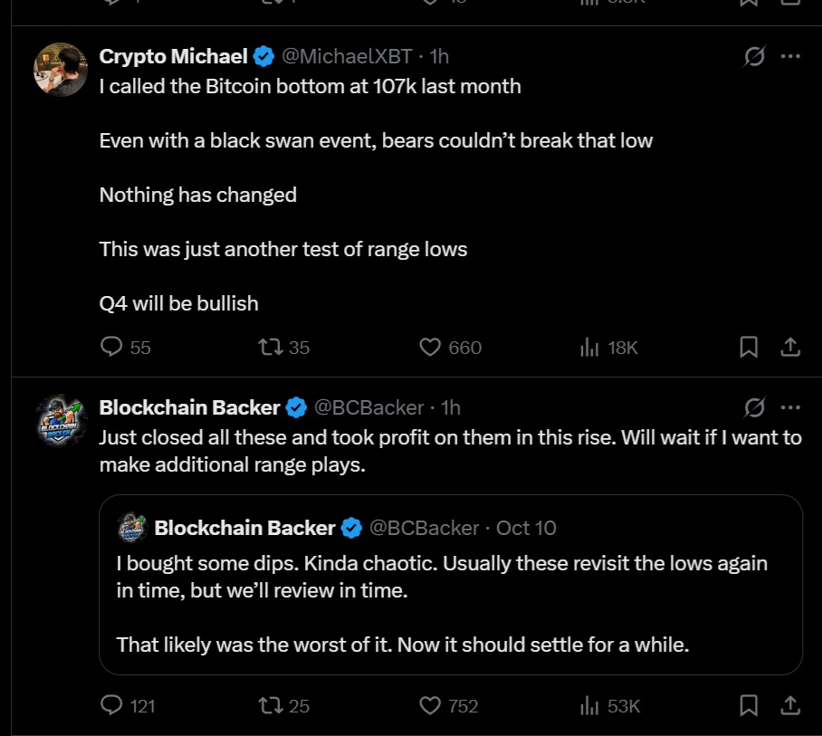Screen dimensions: 822x736
Task: Reply to Blockchain Backer's post
Action: (x=111, y=705)
